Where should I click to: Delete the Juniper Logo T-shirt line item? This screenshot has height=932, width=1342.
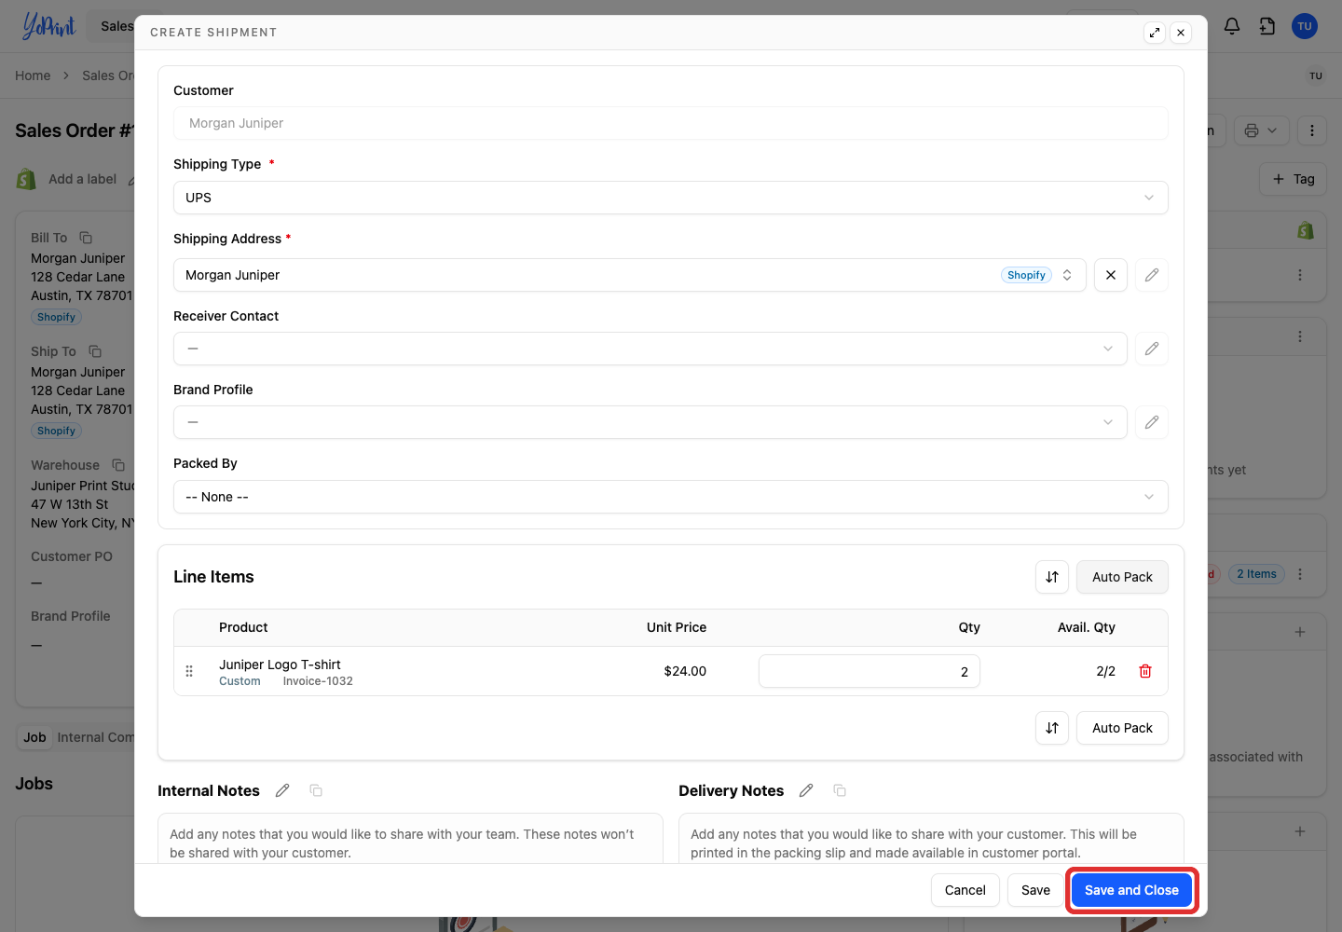1145,671
